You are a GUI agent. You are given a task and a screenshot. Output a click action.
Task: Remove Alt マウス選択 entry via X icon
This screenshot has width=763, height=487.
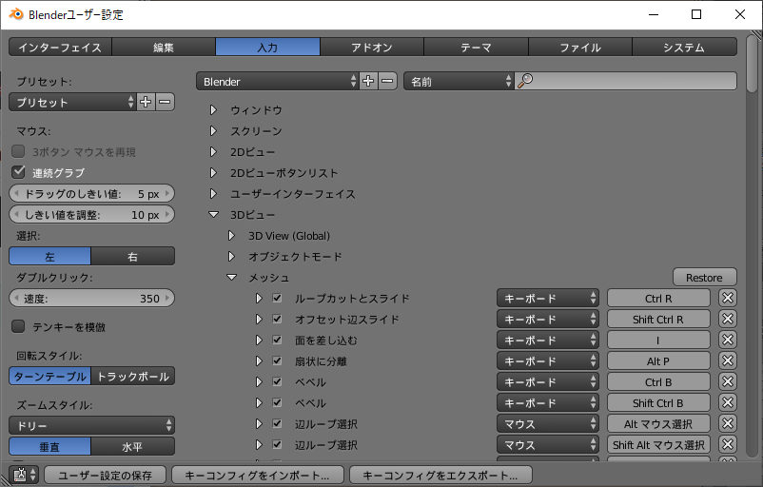[x=728, y=424]
